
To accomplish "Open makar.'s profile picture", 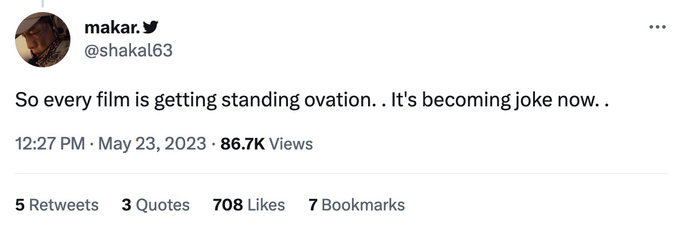I will 43,40.
